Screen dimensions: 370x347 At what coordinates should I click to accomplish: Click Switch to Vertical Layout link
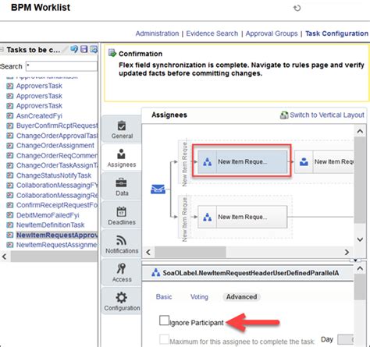(x=327, y=115)
